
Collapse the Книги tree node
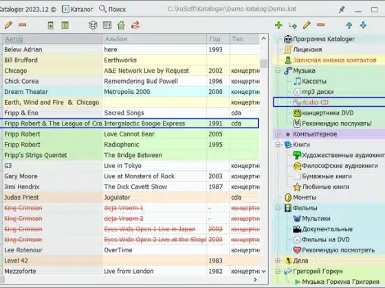pos(278,145)
